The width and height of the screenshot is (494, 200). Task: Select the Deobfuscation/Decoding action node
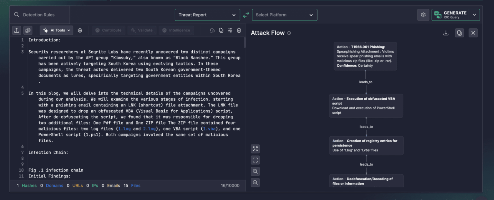[366, 181]
